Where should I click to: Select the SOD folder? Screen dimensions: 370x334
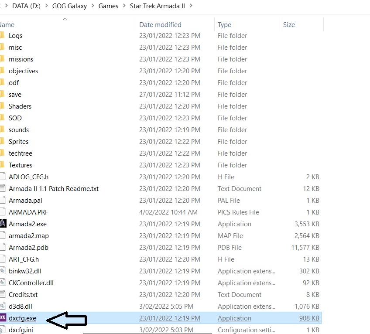point(15,118)
